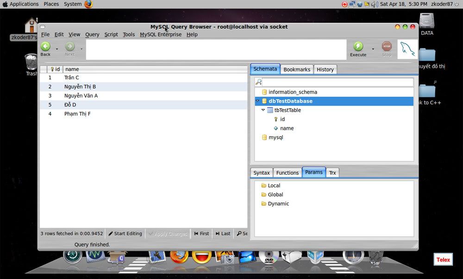The image size is (463, 279).
Task: Click the Start Editing button
Action: (125, 234)
